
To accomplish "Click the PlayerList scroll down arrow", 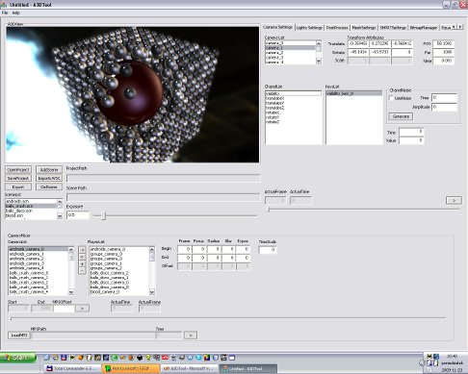I will click(152, 292).
